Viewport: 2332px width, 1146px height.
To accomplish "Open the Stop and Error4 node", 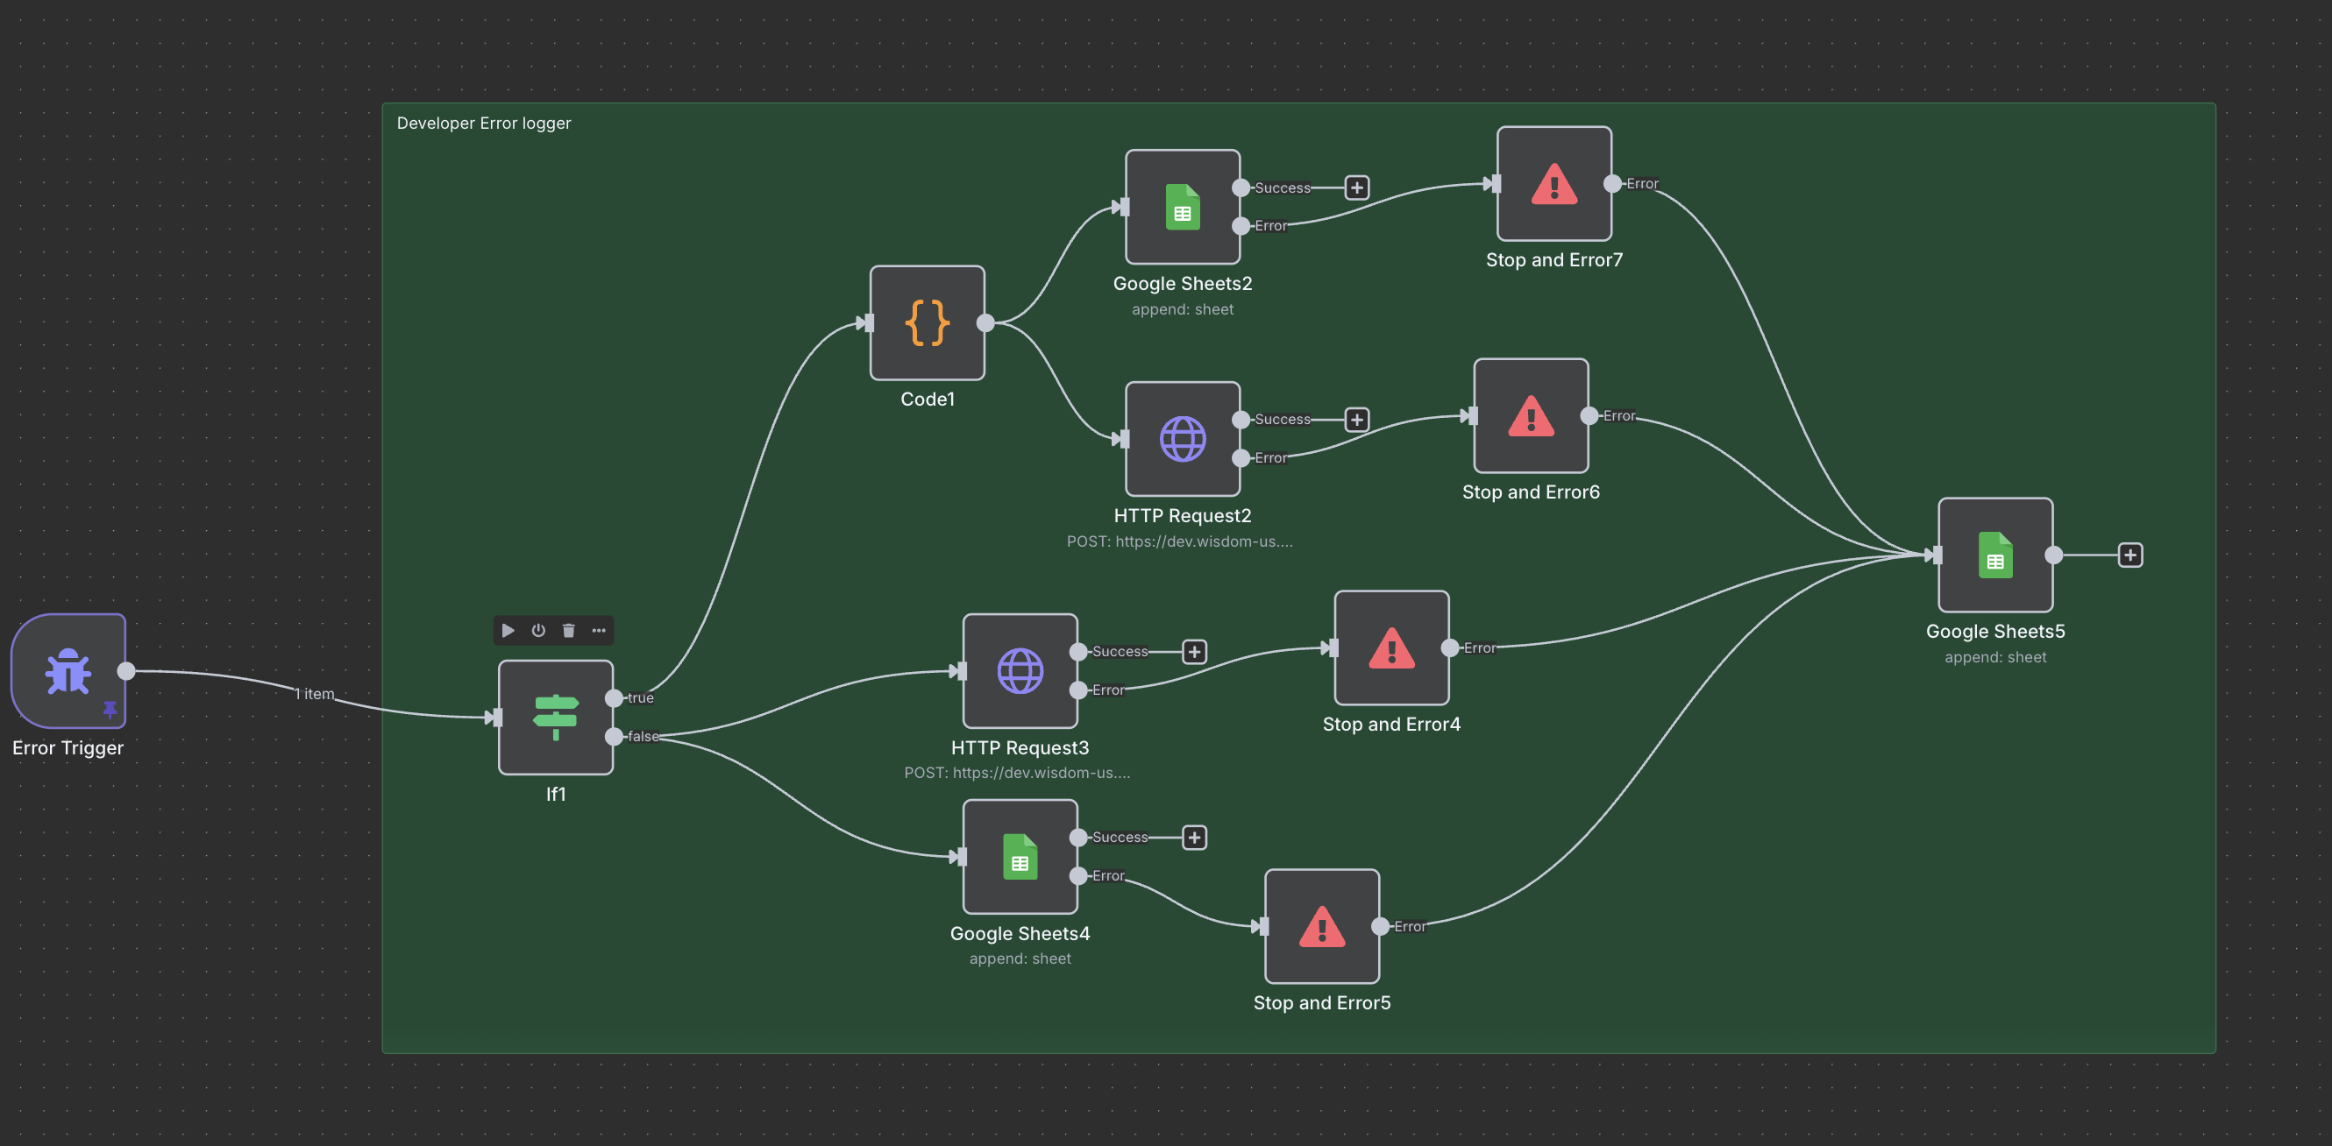I will click(1392, 647).
